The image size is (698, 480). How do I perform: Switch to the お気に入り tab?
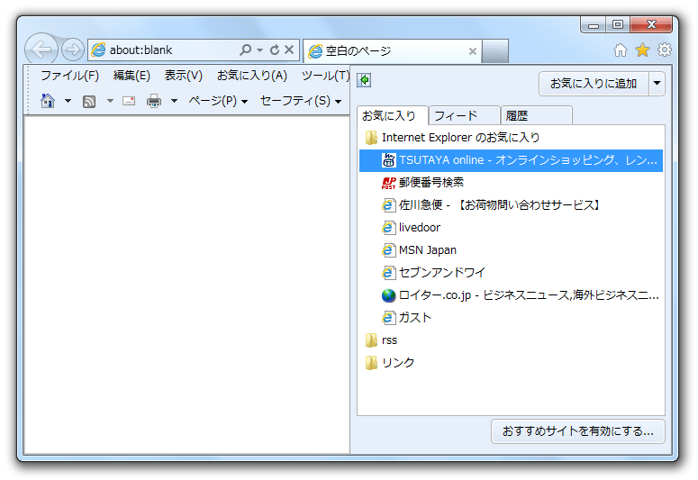392,116
